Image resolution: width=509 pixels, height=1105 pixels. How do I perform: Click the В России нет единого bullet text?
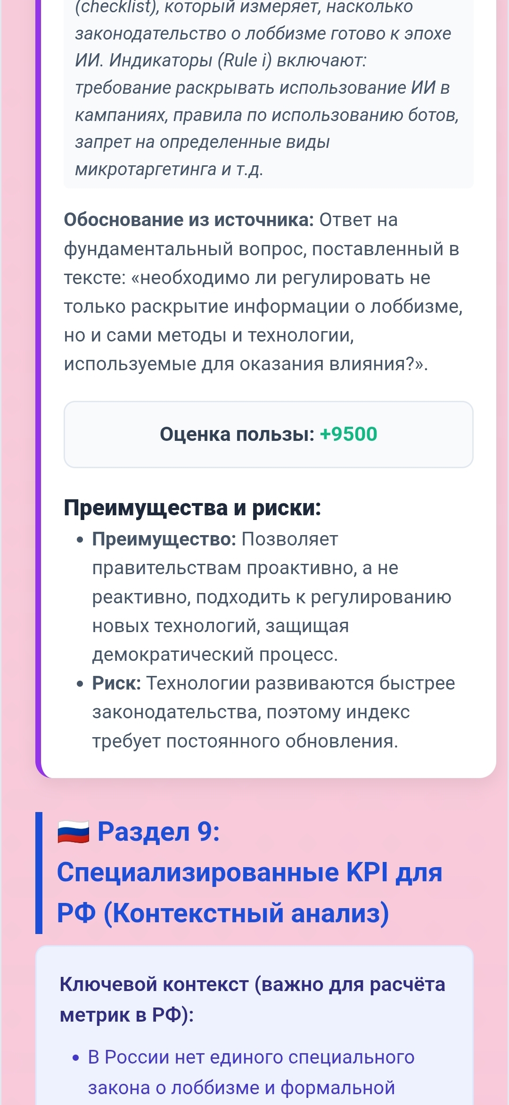click(x=251, y=1057)
